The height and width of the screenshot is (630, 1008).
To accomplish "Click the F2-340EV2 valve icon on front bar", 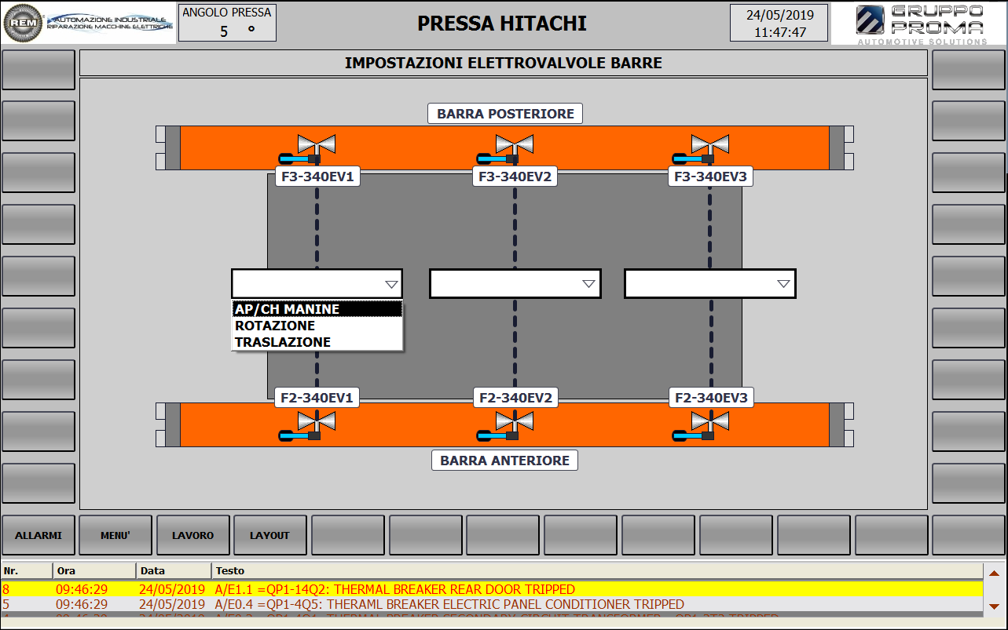I will click(x=506, y=428).
